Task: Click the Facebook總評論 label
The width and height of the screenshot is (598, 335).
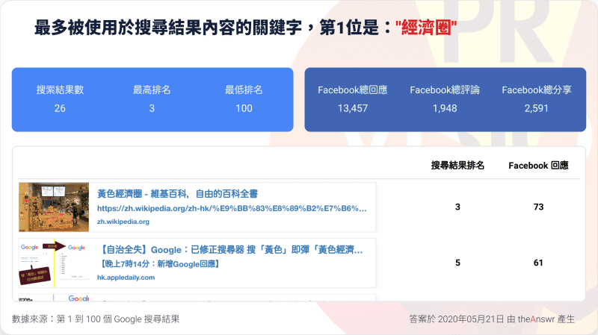Action: pos(445,90)
